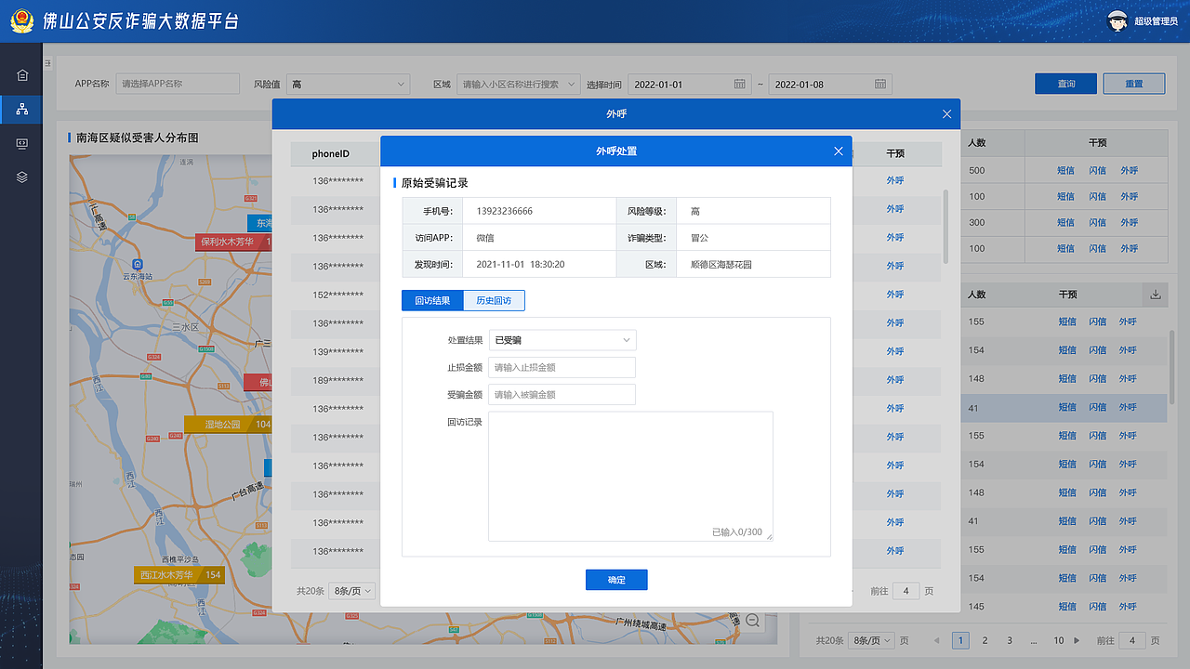Go to page 10 in pagination
Screen dimensions: 1190x669
1059,640
